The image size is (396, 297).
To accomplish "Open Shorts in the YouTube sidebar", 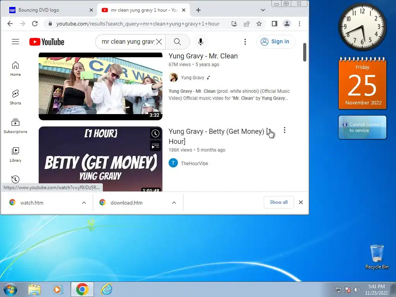I will 15,97.
